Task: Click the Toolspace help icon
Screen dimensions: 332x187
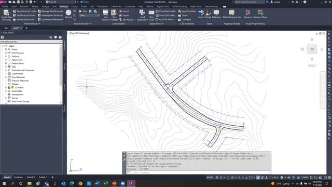Action: 60,37
